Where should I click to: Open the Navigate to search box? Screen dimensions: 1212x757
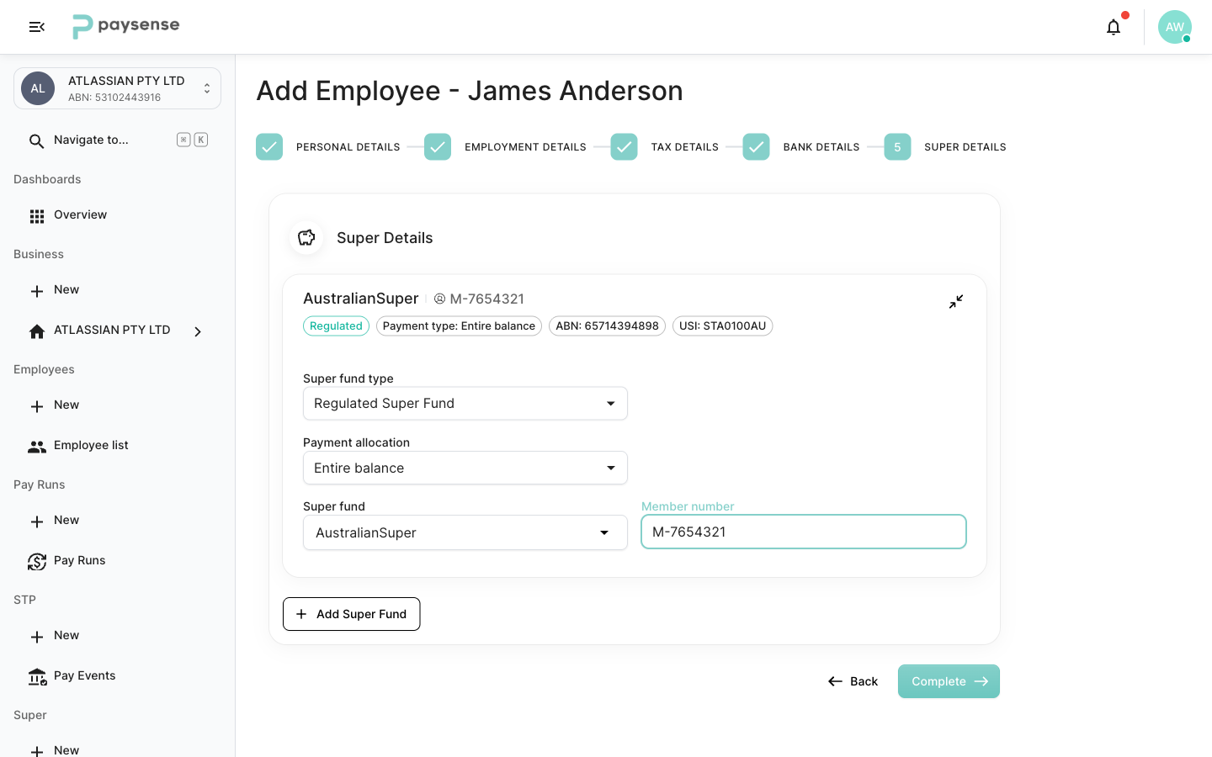(117, 140)
